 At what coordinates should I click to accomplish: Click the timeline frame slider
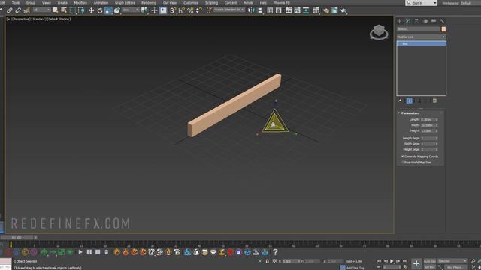pos(17,237)
